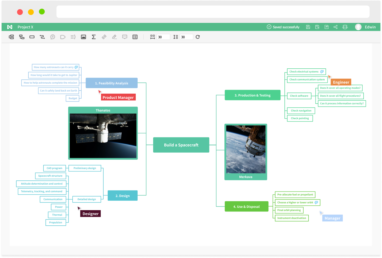Click the reset spacing refresh icon

198,37
